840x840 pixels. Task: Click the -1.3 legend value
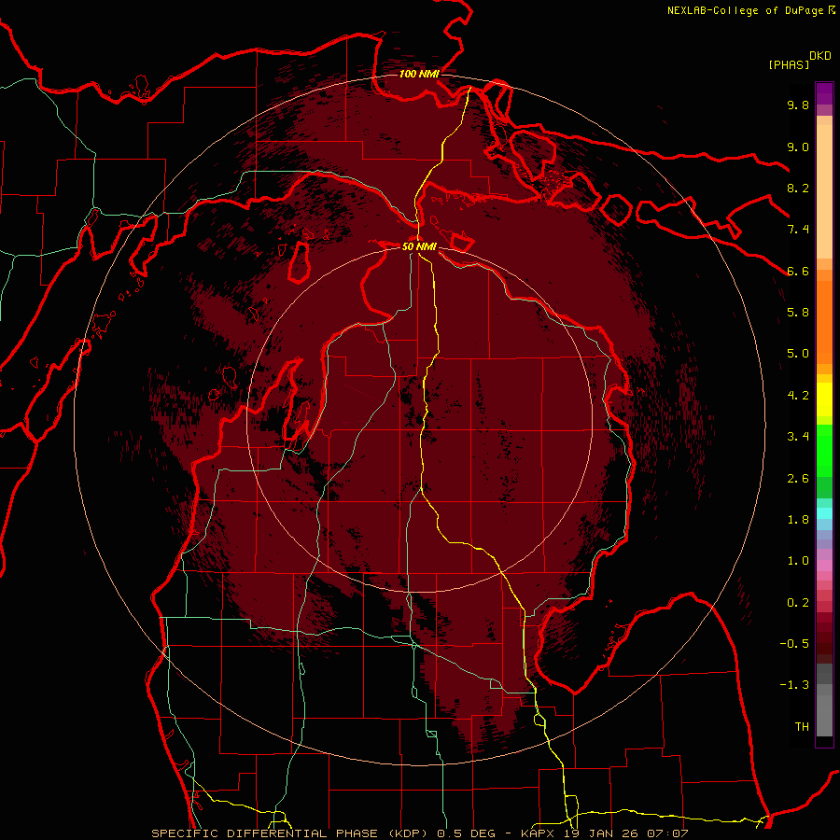pos(794,685)
